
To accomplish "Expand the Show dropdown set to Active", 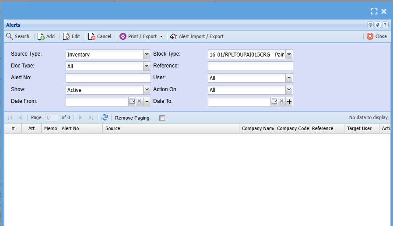I will [x=147, y=90].
